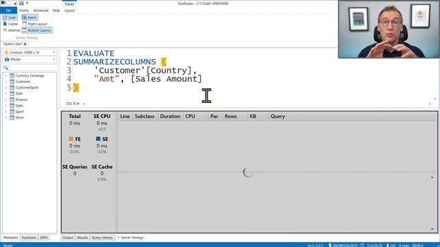
Task: Open the Output tab
Action: click(x=67, y=237)
